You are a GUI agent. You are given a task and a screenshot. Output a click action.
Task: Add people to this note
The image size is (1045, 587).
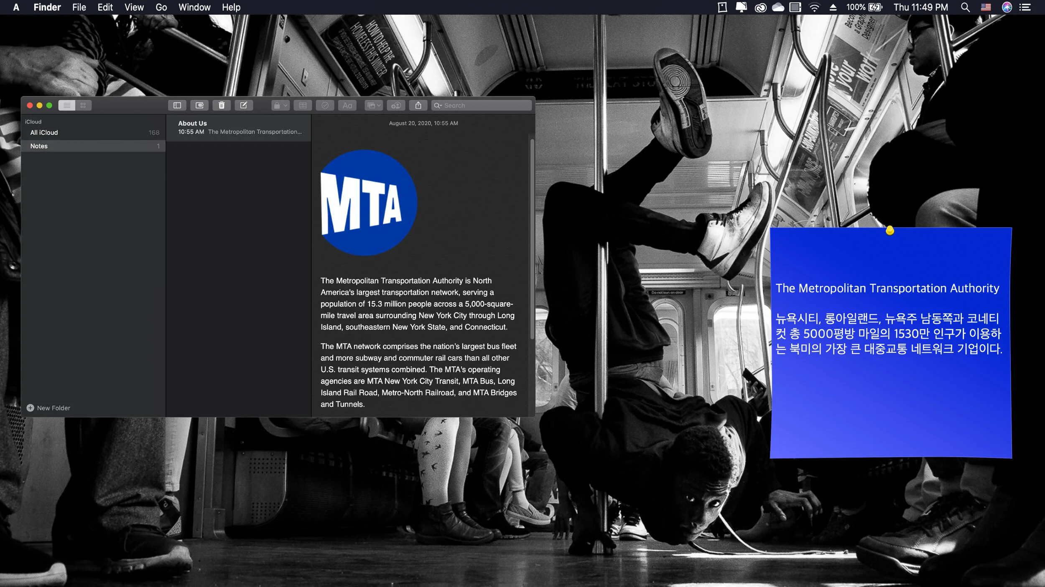pyautogui.click(x=396, y=105)
